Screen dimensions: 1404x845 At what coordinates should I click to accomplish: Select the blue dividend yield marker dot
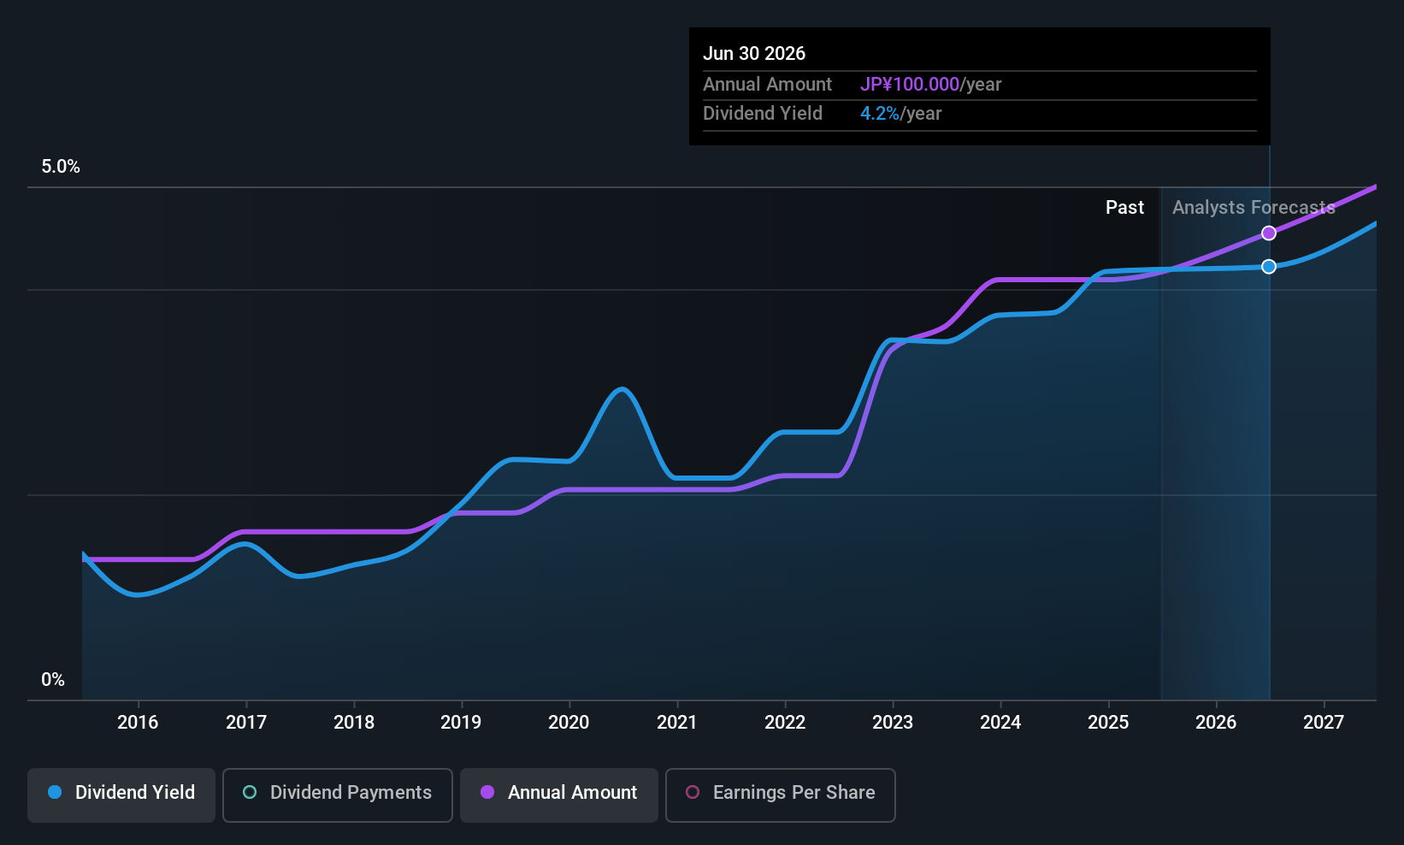(1269, 267)
